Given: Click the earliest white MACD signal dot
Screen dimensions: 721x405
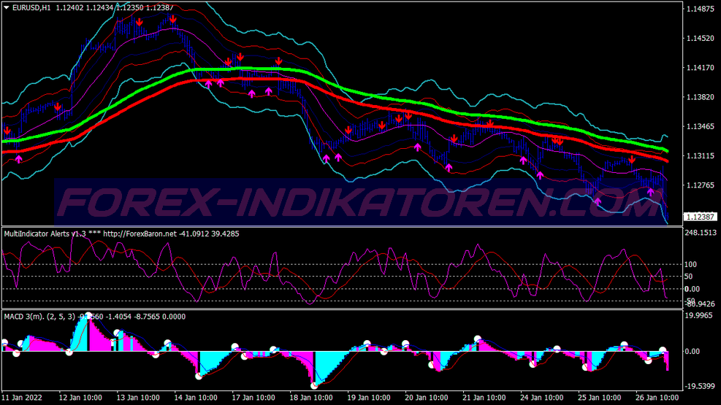Looking at the screenshot, I should (x=4, y=342).
